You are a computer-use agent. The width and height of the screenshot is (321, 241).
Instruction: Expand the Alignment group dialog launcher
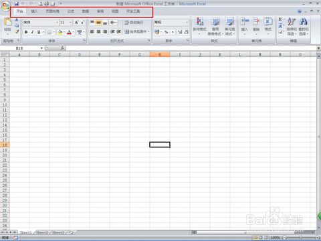coord(149,40)
